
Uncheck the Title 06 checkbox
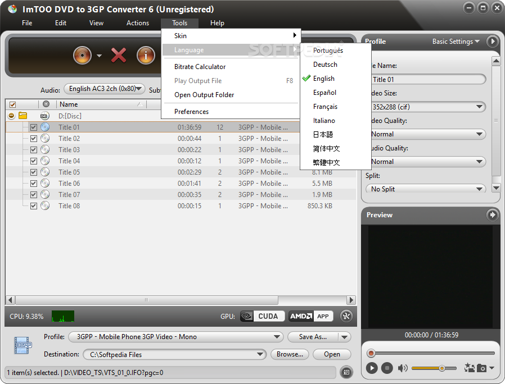(x=34, y=184)
